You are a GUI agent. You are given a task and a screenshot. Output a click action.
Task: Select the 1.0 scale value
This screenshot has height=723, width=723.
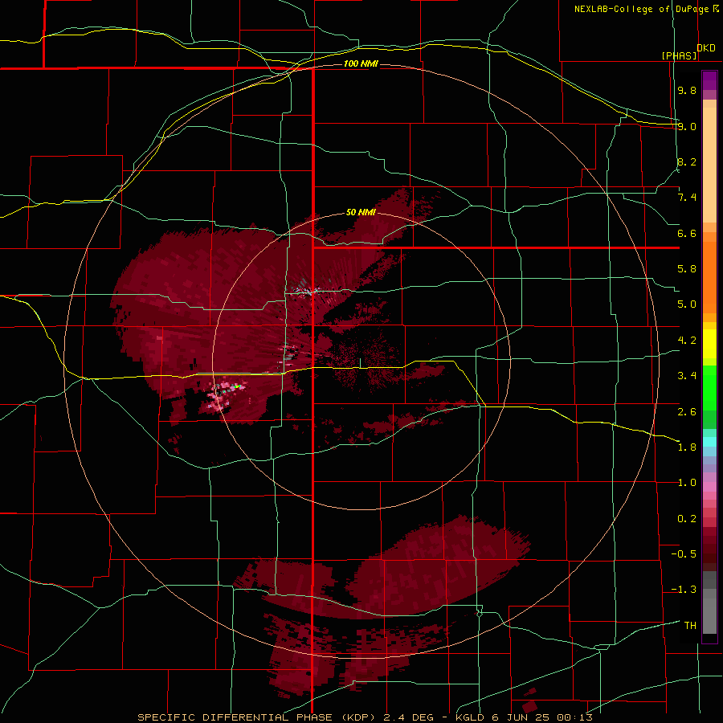click(687, 483)
